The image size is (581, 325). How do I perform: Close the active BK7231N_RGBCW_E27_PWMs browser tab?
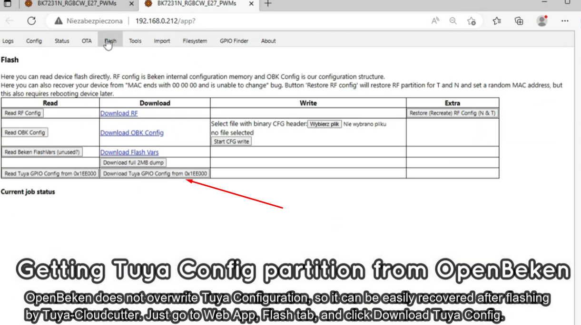[x=251, y=4]
